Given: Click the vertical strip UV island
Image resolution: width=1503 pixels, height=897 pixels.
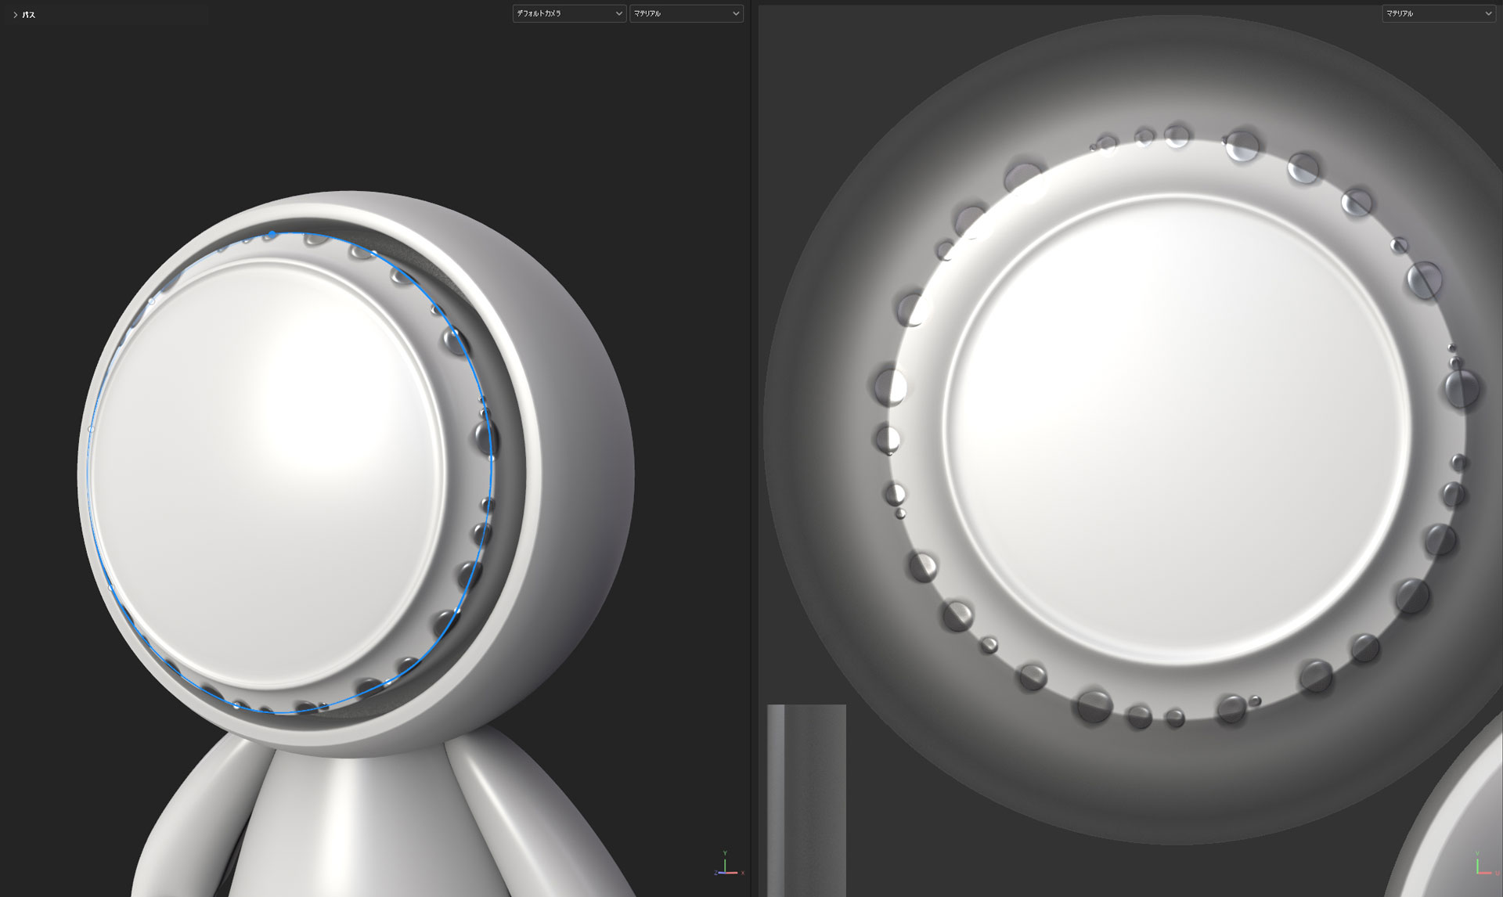Looking at the screenshot, I should [x=806, y=800].
